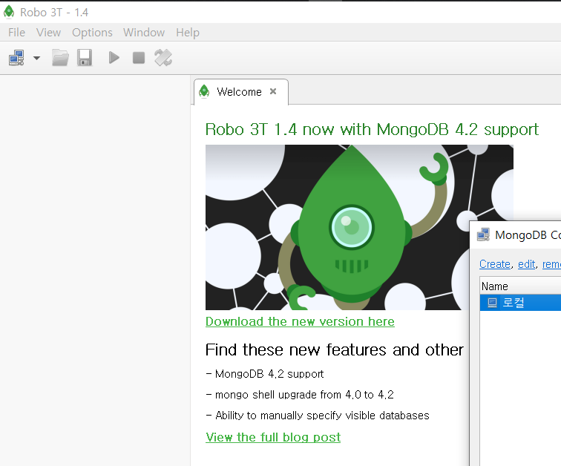Click the Robo 3T title bar icon
The height and width of the screenshot is (466, 561).
pyautogui.click(x=9, y=12)
